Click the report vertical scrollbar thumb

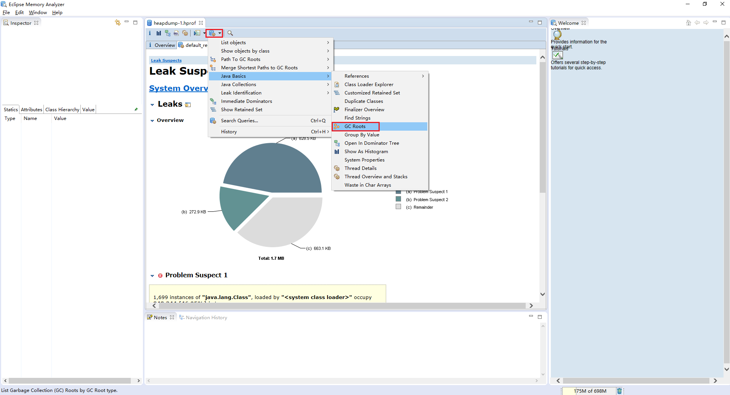(542, 127)
